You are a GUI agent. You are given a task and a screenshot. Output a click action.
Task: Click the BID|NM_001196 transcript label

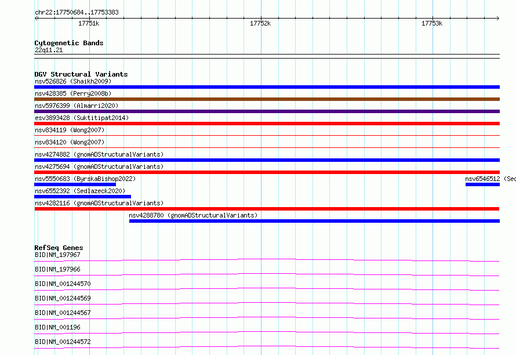pos(57,327)
